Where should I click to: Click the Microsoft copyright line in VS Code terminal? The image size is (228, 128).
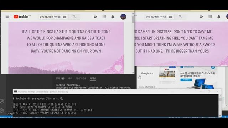coord(93,88)
